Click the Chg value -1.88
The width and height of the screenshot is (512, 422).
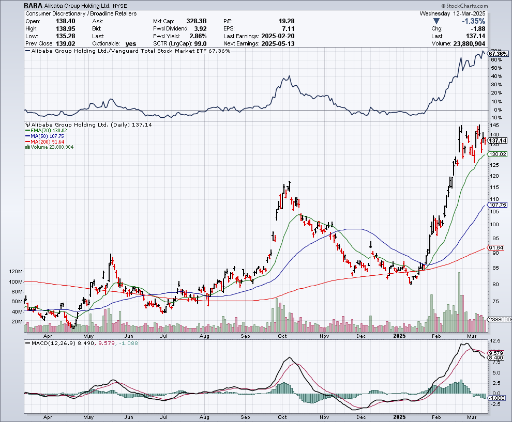coord(478,29)
